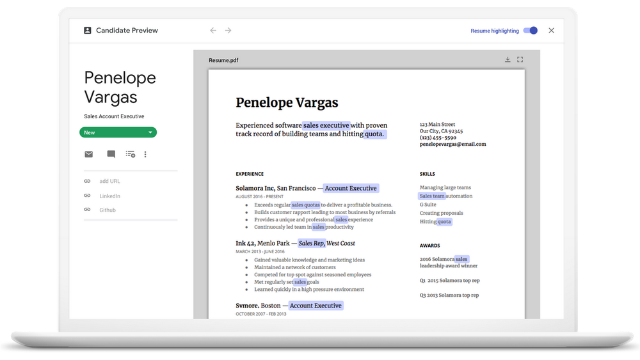Image resolution: width=640 pixels, height=360 pixels.
Task: Click highlighted 'Sales Rep,' at Ink 42
Action: click(312, 244)
